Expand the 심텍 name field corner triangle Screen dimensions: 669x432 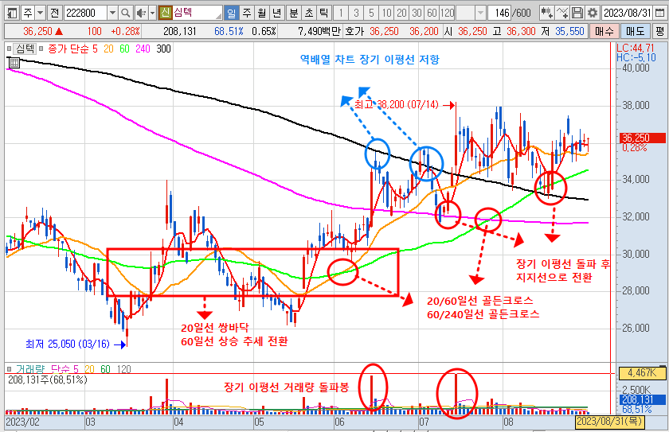(x=219, y=16)
